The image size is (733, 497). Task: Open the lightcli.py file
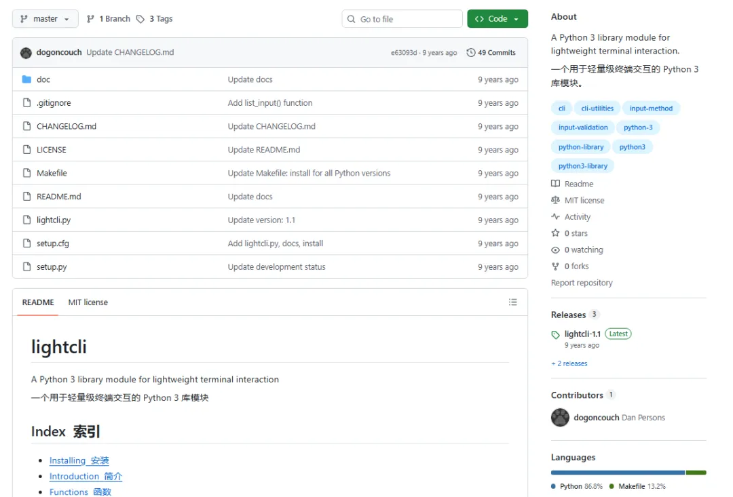coord(54,220)
